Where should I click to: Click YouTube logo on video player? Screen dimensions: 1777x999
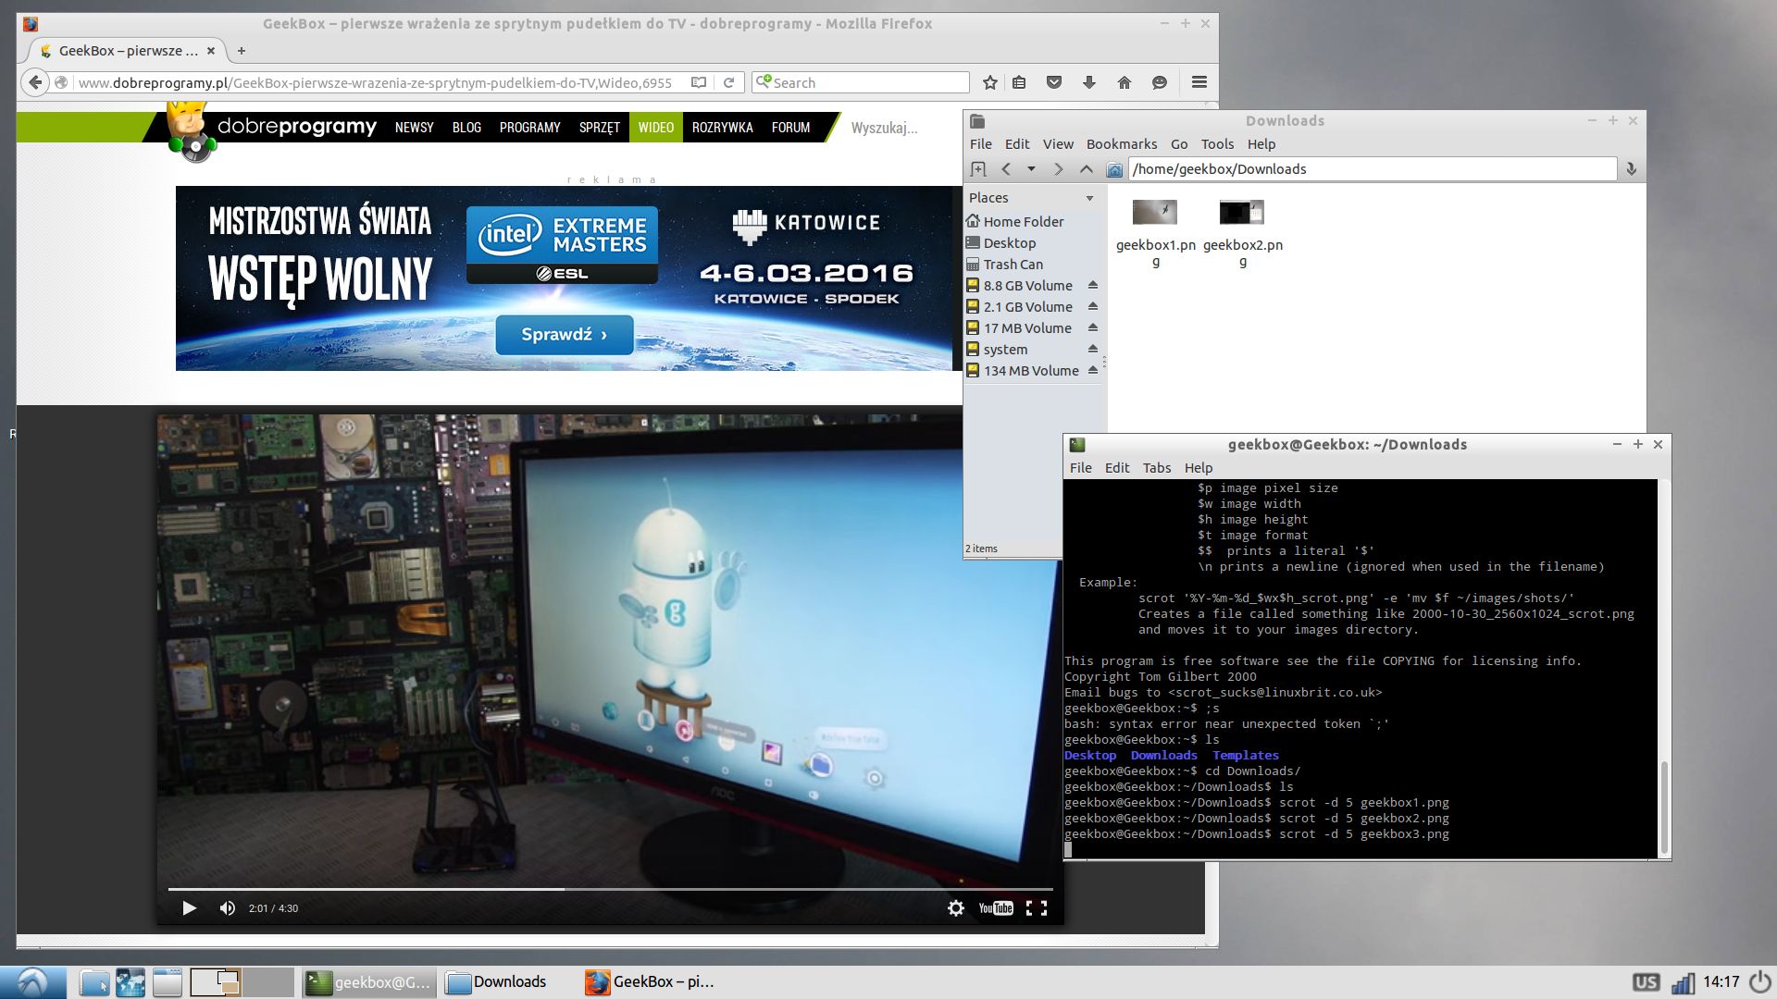coord(996,908)
